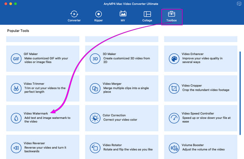Select Video Watermark tool title
This screenshot has height=159, width=244.
click(x=36, y=114)
